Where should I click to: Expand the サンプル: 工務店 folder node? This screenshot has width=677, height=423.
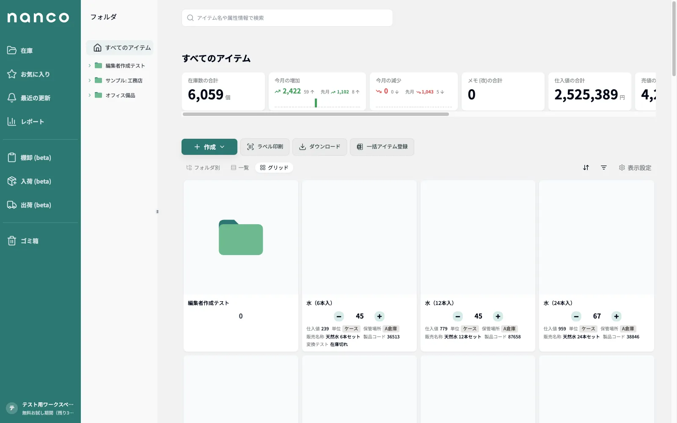pyautogui.click(x=89, y=80)
